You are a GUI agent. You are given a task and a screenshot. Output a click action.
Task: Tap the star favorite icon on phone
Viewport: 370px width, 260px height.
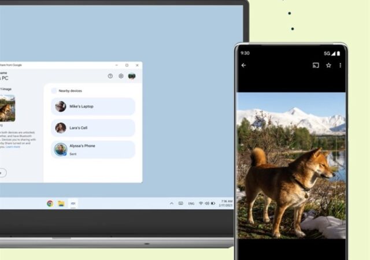pyautogui.click(x=328, y=65)
